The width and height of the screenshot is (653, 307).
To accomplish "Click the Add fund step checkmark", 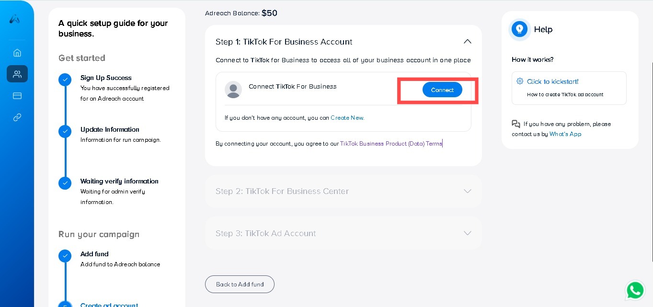I will tap(65, 256).
